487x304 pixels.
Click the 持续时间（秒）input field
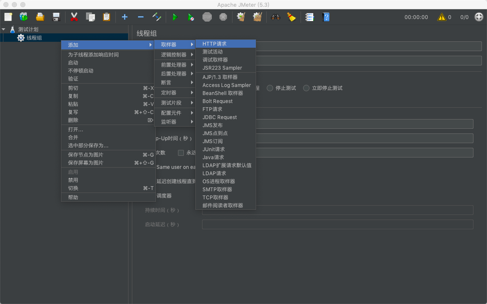338,210
